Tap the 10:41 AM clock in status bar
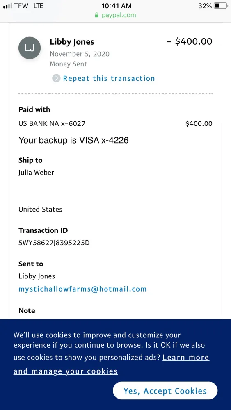 point(117,6)
